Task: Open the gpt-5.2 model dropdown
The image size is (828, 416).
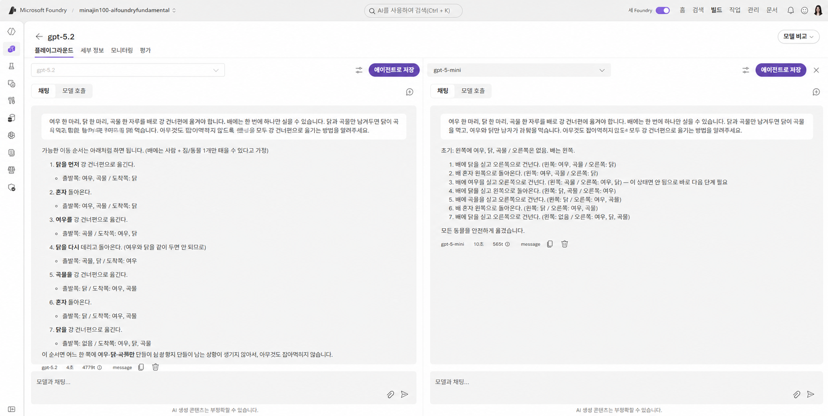Action: pos(128,70)
